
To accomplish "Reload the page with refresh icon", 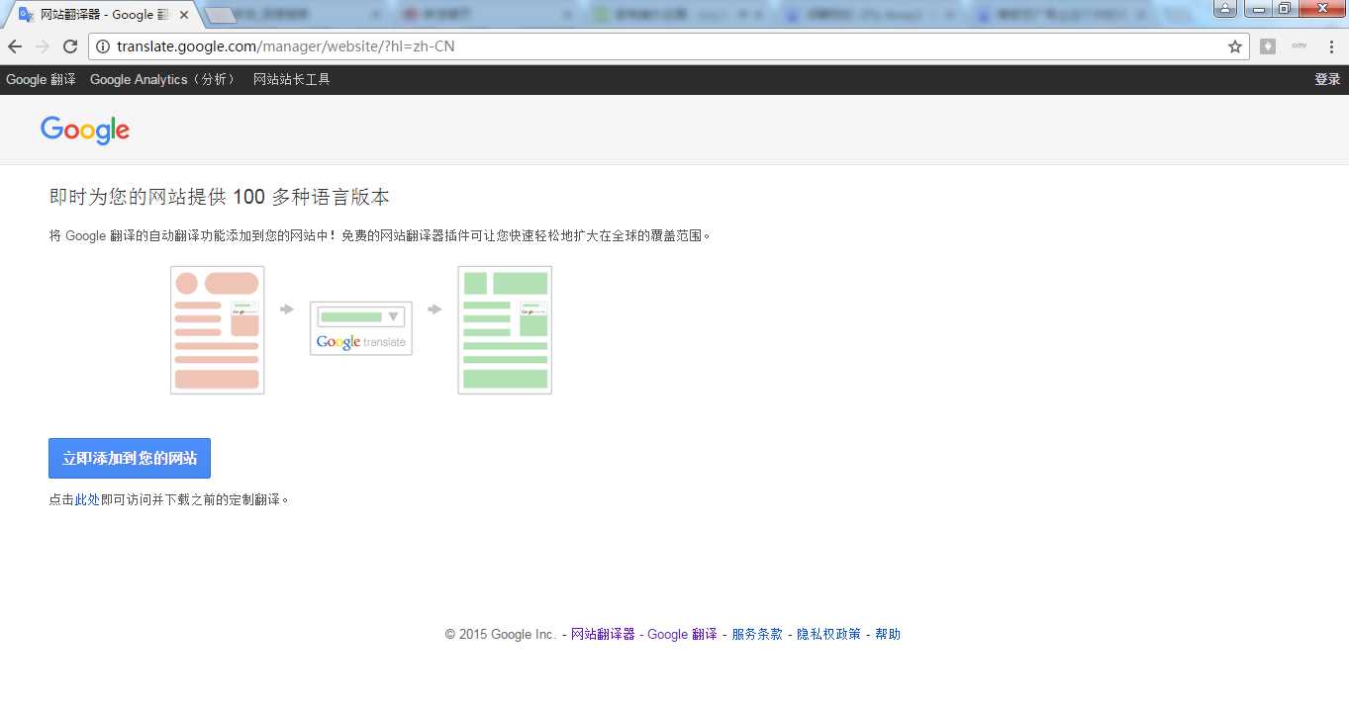I will tap(70, 46).
